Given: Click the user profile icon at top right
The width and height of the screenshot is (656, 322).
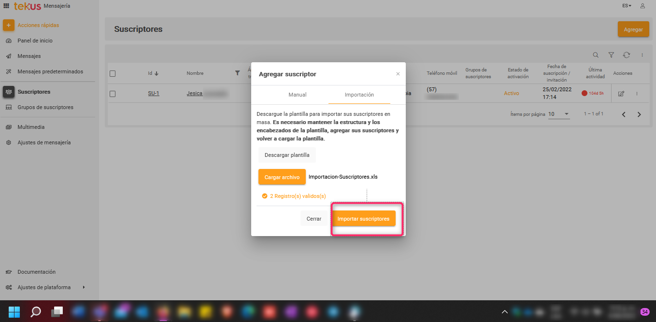Looking at the screenshot, I should click(x=642, y=6).
